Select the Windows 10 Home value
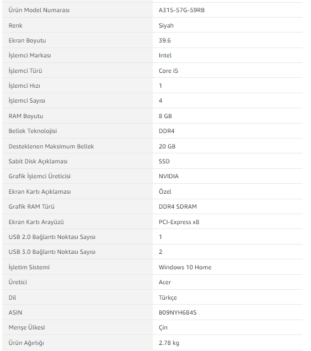The height and width of the screenshot is (351, 311). coord(185,267)
